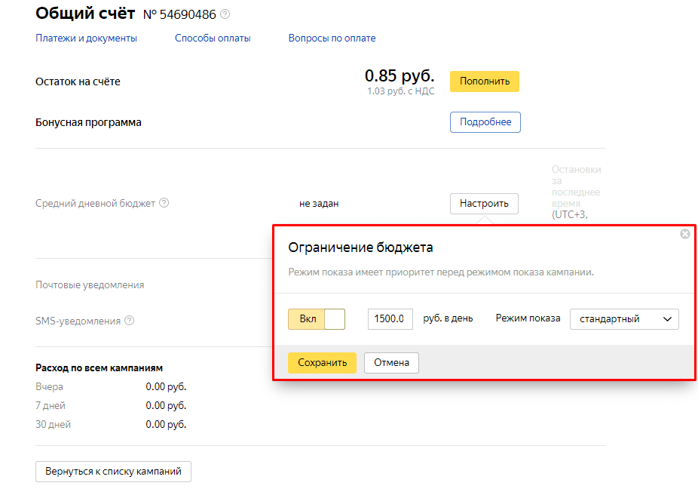The height and width of the screenshot is (495, 698).
Task: Save budget limit with Сохранить
Action: (322, 363)
